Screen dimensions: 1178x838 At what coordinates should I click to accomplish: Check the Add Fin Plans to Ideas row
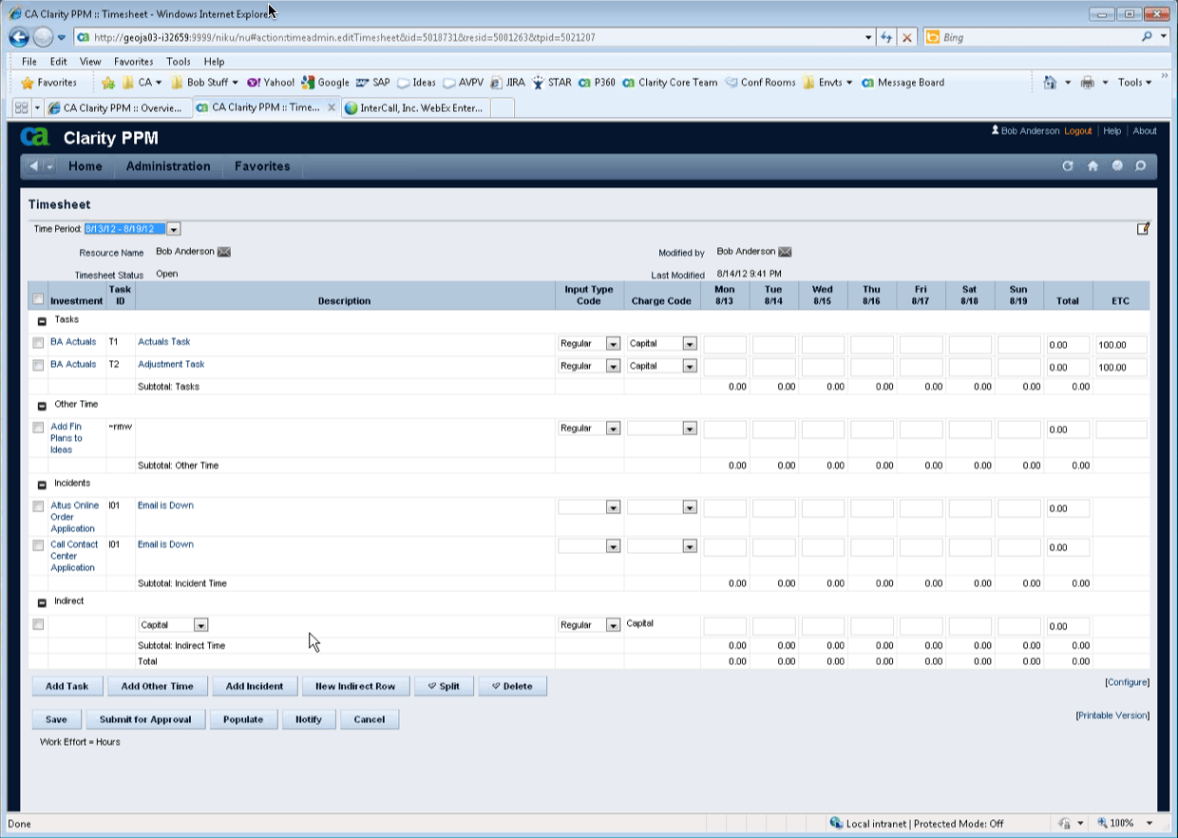point(38,428)
